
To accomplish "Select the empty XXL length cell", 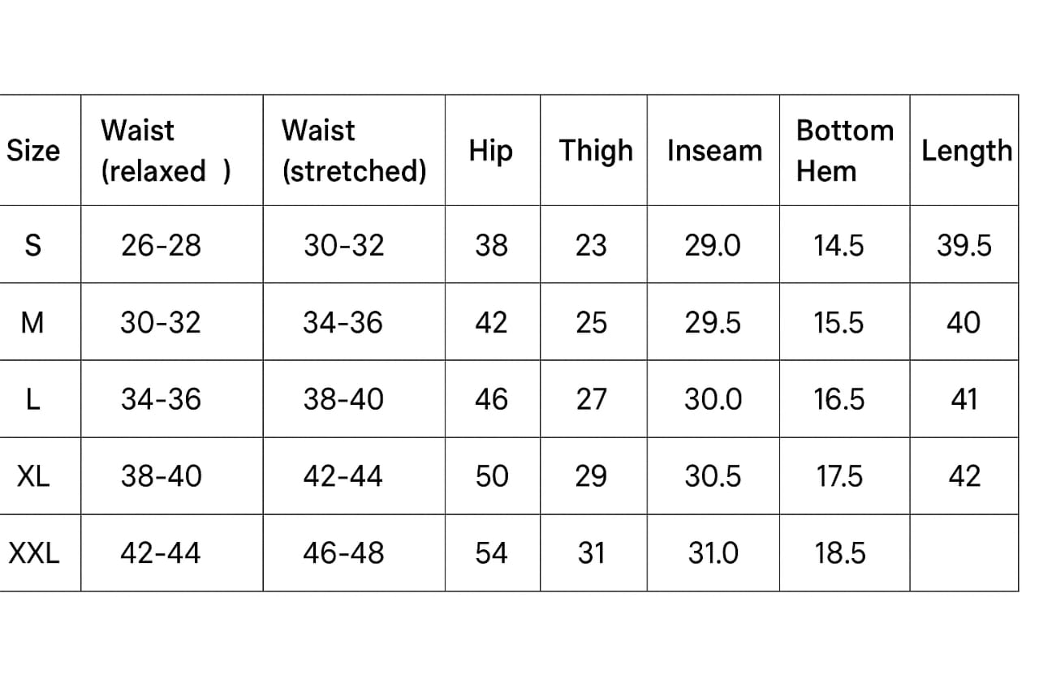I will click(x=964, y=553).
